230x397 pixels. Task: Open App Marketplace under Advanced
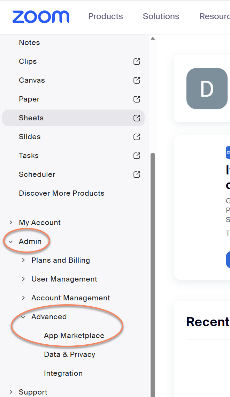[74, 336]
